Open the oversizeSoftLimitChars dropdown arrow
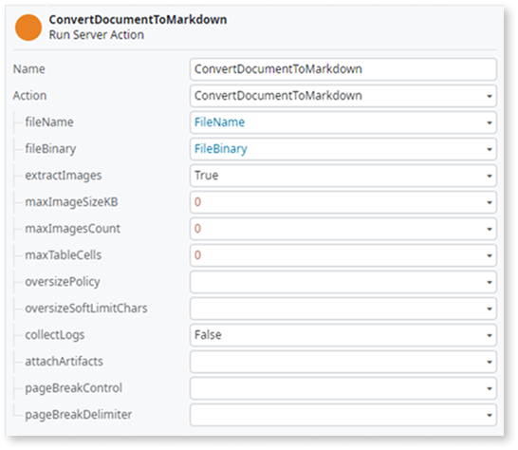Viewport: 518px width, 450px height. point(490,309)
